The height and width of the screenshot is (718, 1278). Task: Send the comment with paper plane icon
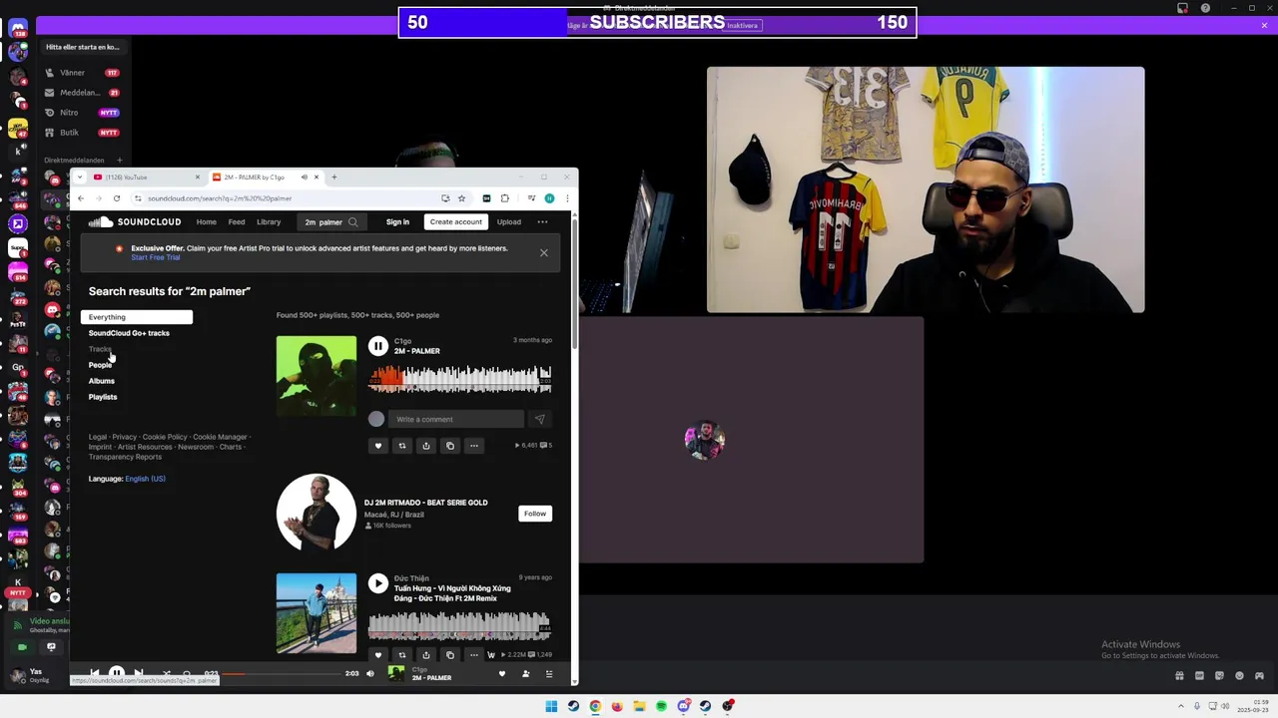(539, 419)
